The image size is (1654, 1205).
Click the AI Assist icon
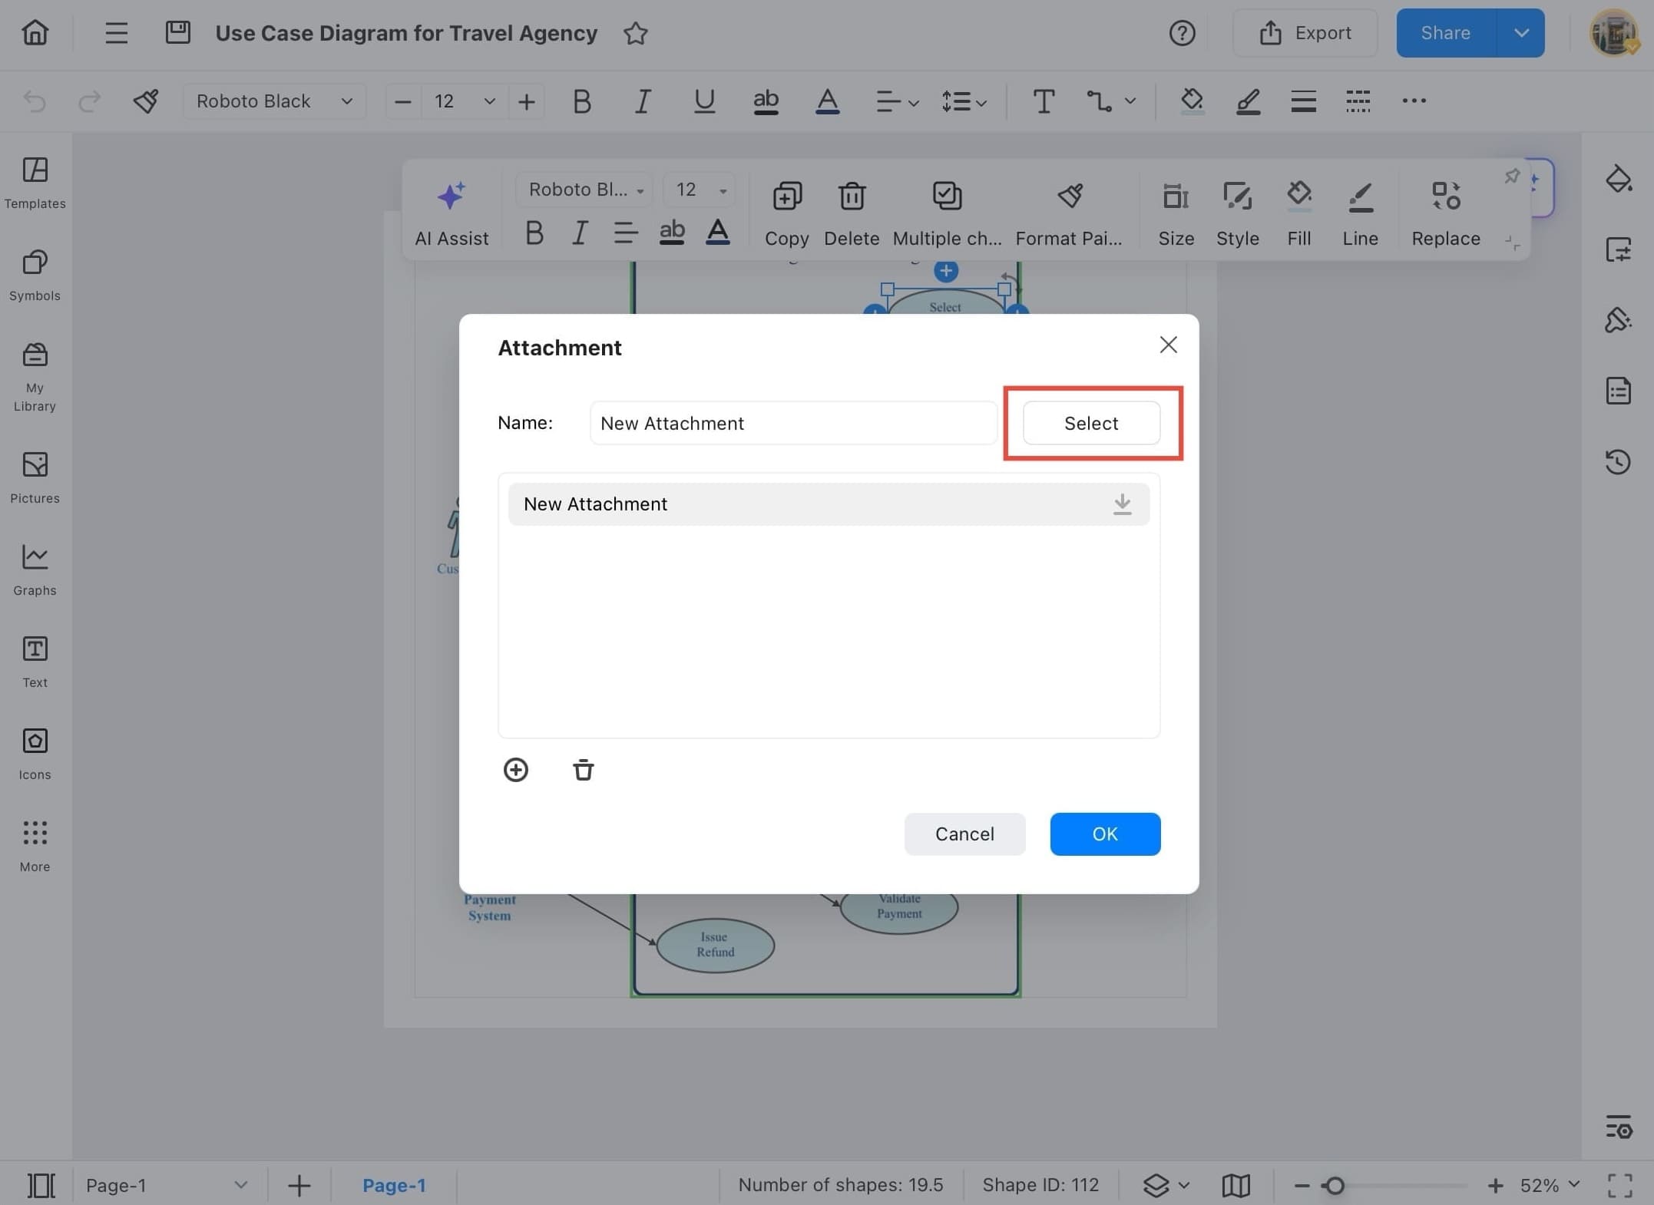point(452,196)
